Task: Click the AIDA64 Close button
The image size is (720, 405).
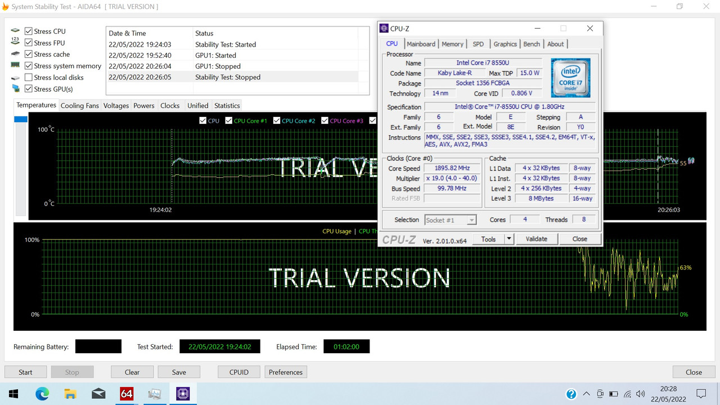Action: point(694,372)
